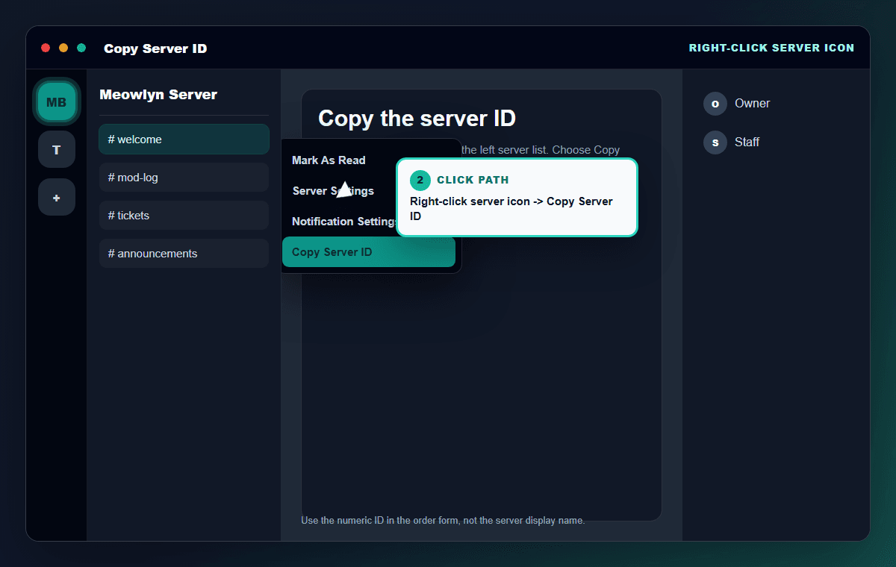Image resolution: width=896 pixels, height=567 pixels.
Task: Open the # announcements channel
Action: point(184,254)
